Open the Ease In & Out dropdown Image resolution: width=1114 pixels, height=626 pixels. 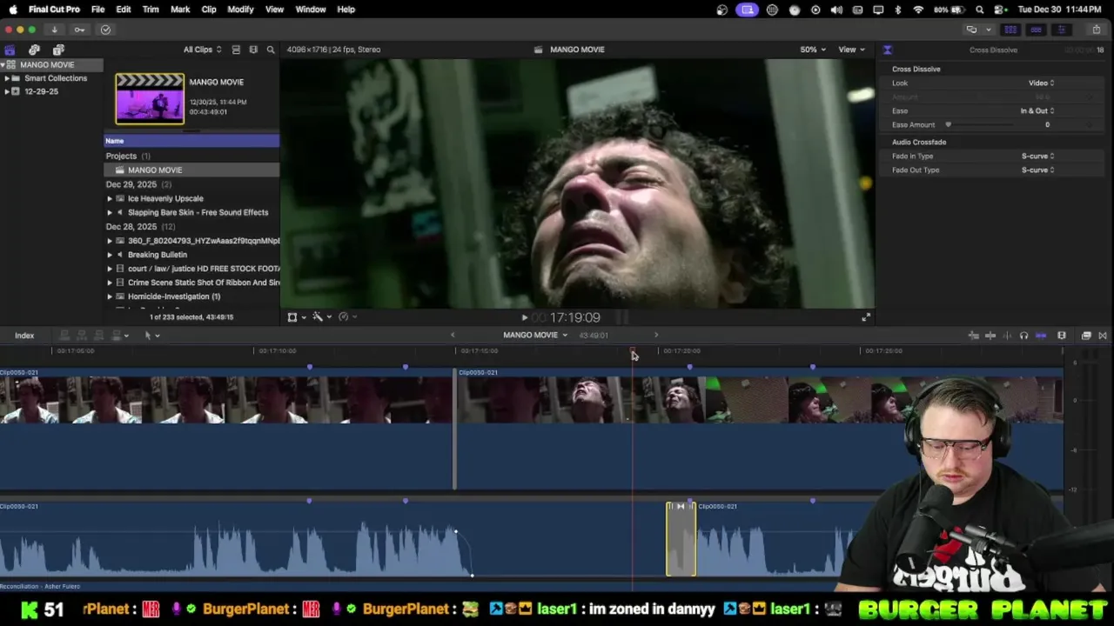pos(1037,110)
